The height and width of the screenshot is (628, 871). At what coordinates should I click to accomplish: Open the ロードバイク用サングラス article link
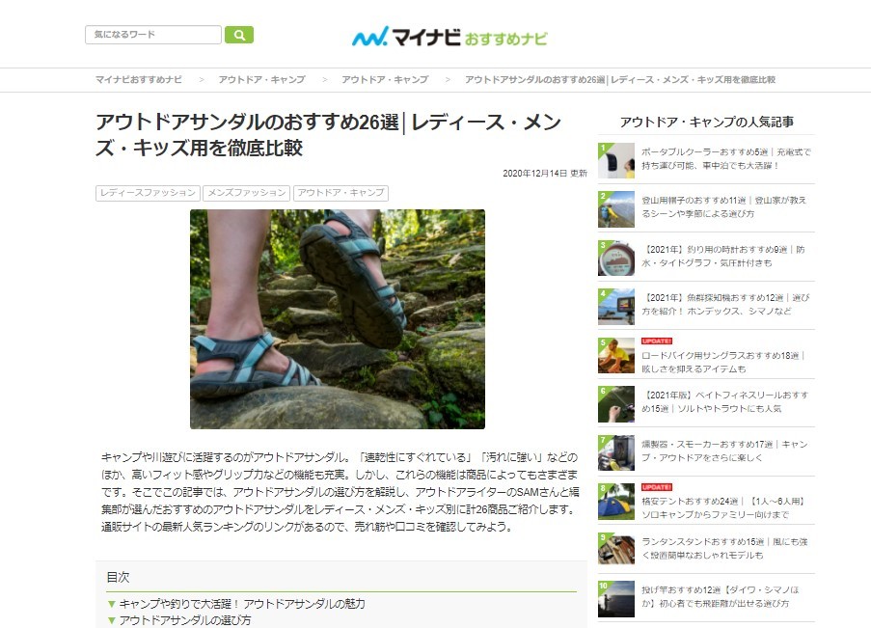[x=723, y=362]
